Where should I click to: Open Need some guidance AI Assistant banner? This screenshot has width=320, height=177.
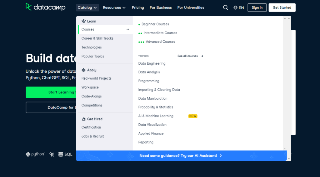181,156
